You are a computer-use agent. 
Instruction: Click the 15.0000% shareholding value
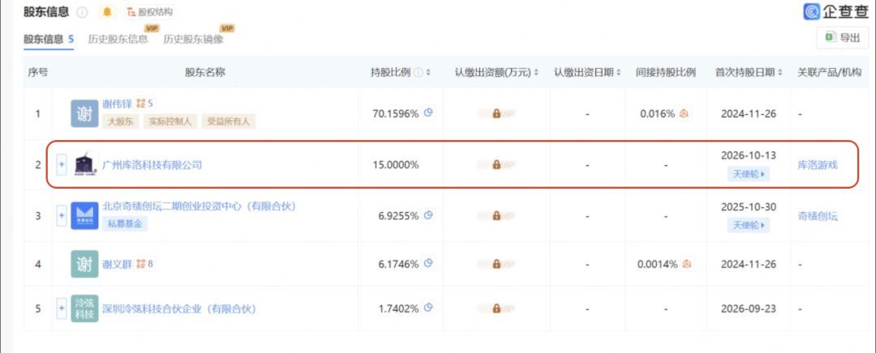click(396, 165)
